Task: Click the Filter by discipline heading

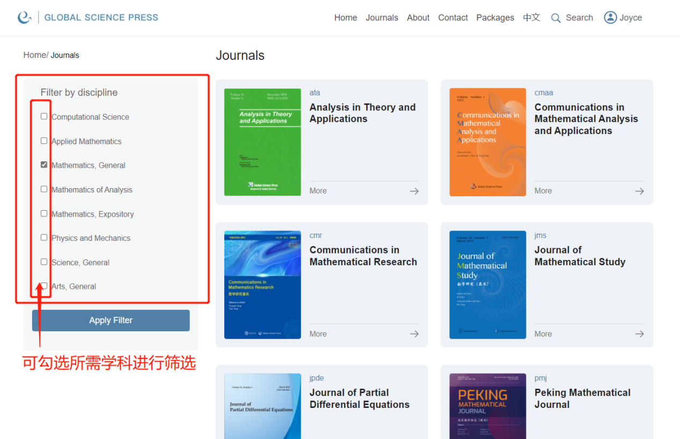Action: click(x=79, y=93)
